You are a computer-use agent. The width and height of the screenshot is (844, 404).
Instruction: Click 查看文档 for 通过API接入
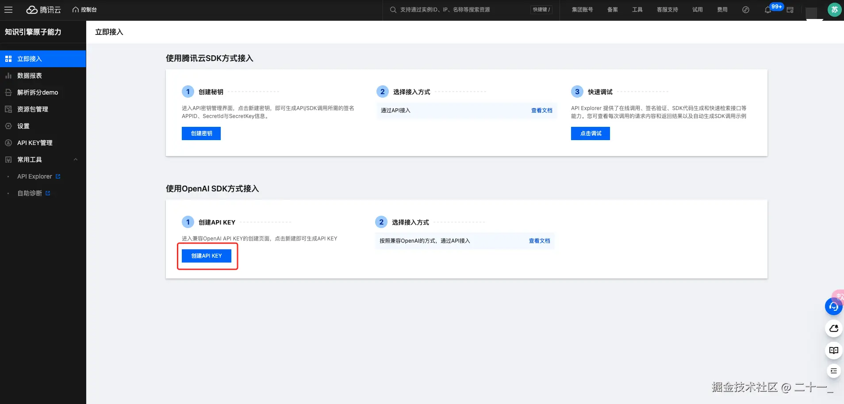pyautogui.click(x=541, y=111)
